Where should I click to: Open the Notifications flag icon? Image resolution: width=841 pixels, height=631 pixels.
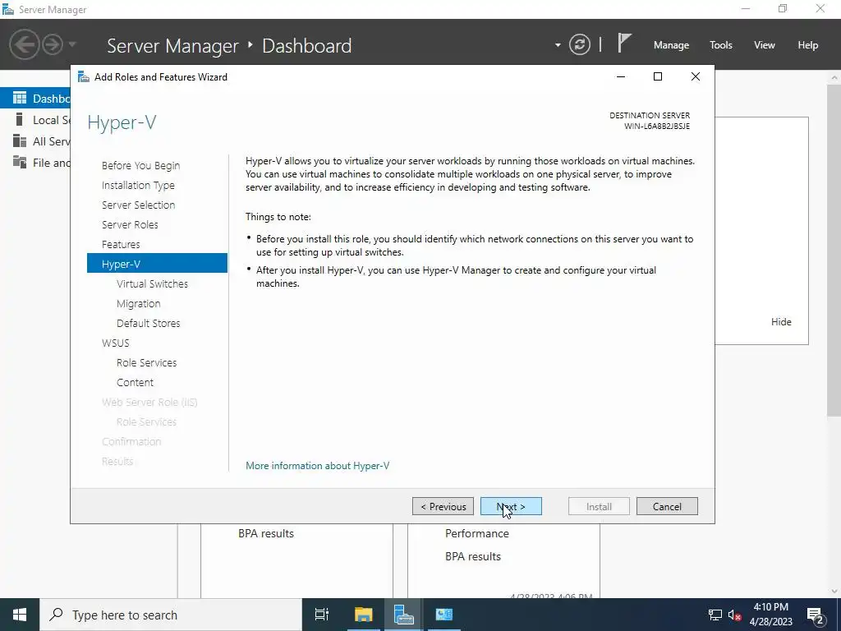[x=624, y=43]
